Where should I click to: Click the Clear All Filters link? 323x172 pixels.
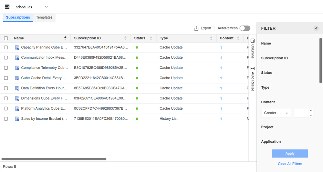(x=290, y=164)
